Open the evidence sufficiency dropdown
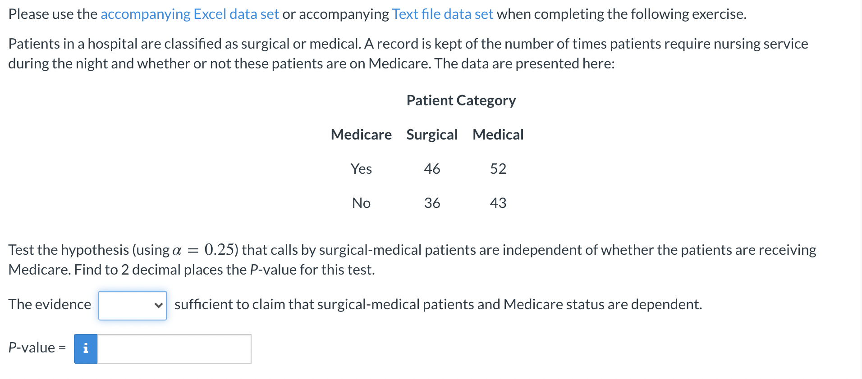The height and width of the screenshot is (379, 862). 133,305
